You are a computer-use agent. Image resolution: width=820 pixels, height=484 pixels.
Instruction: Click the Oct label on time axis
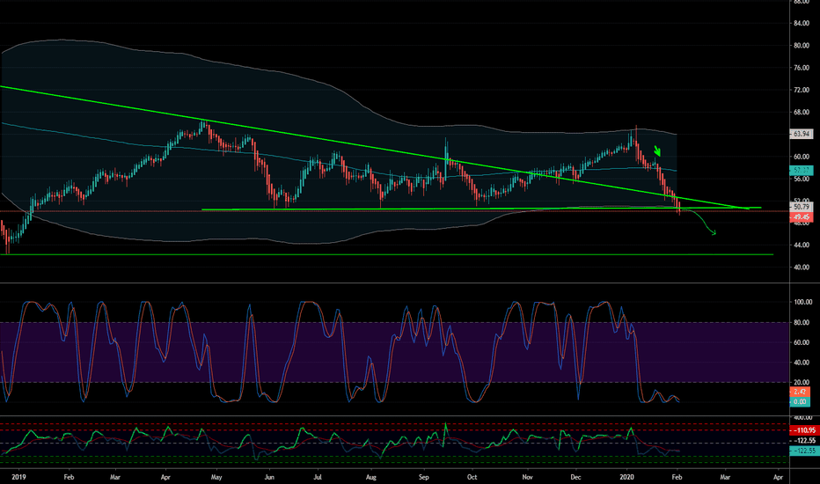[472, 477]
